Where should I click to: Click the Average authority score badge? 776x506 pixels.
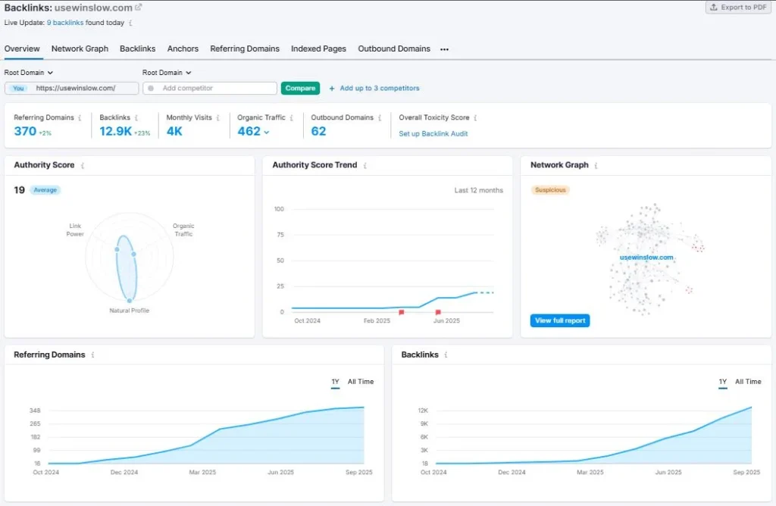[45, 190]
